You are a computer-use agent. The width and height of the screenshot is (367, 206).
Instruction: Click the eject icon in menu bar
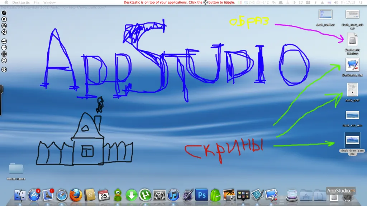point(322,3)
